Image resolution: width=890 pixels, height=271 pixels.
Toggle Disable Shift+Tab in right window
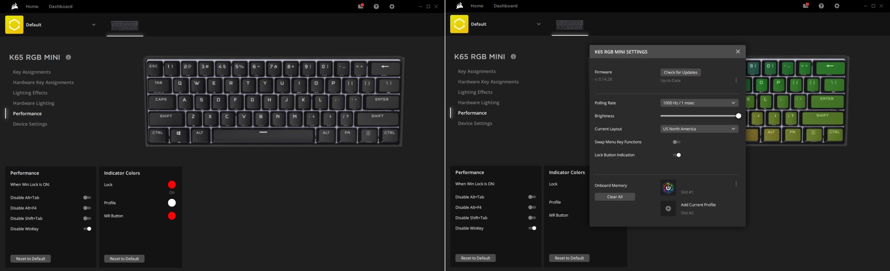(x=532, y=218)
